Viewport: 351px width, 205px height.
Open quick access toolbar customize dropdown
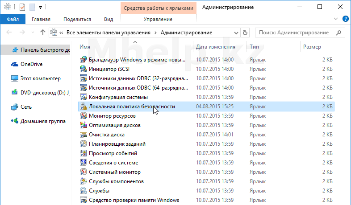coord(40,8)
